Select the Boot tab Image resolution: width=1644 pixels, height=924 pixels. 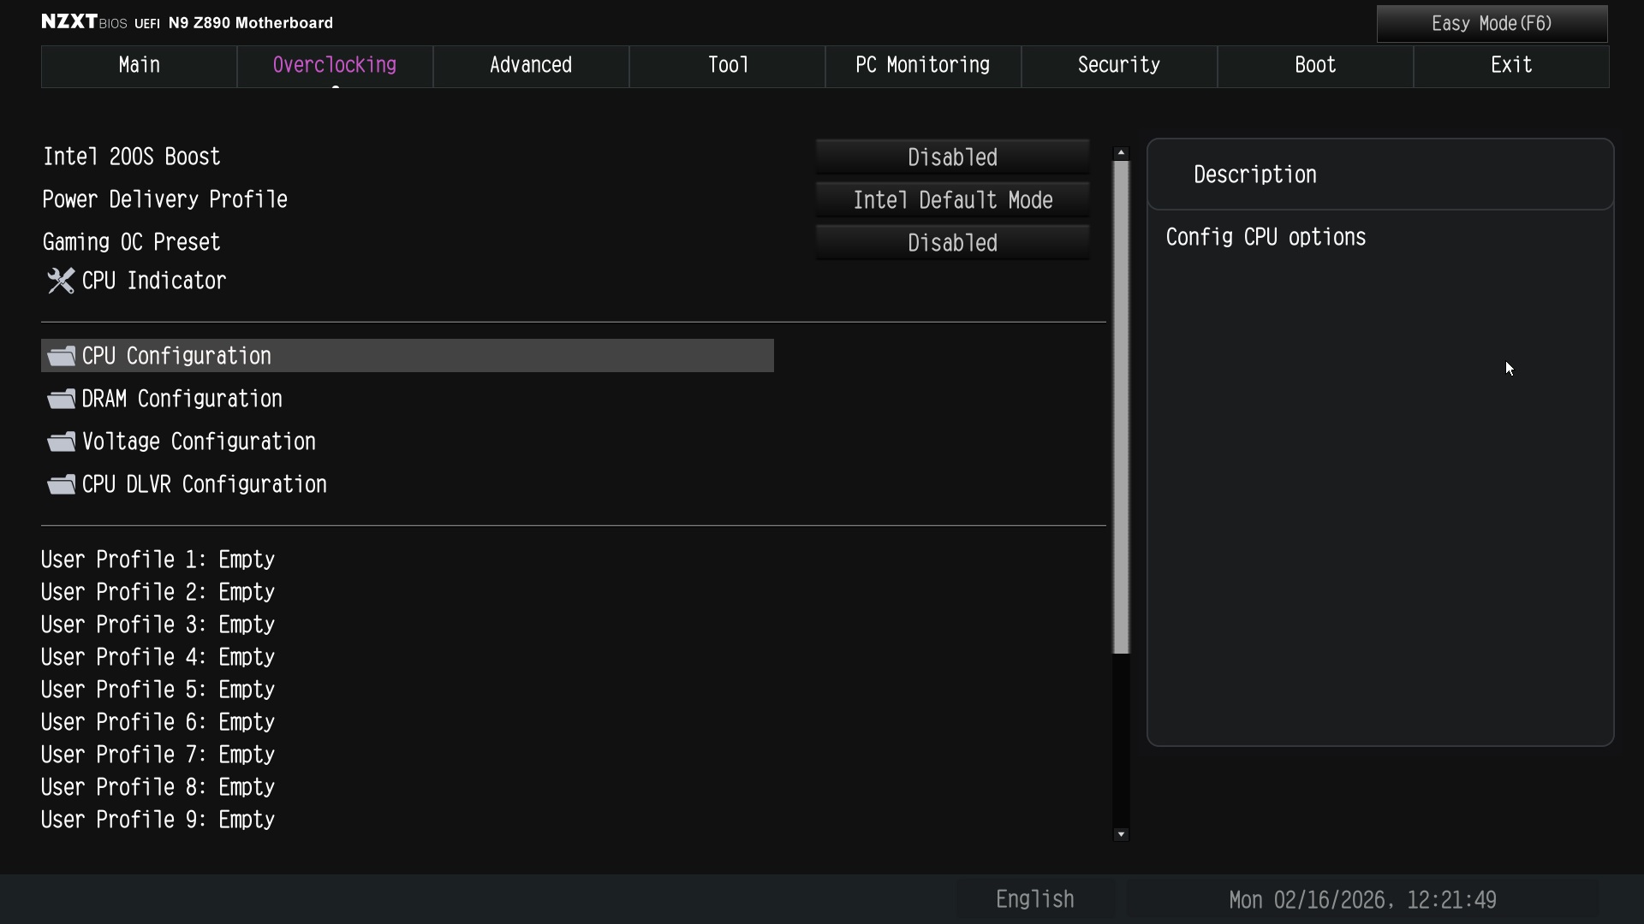1314,66
